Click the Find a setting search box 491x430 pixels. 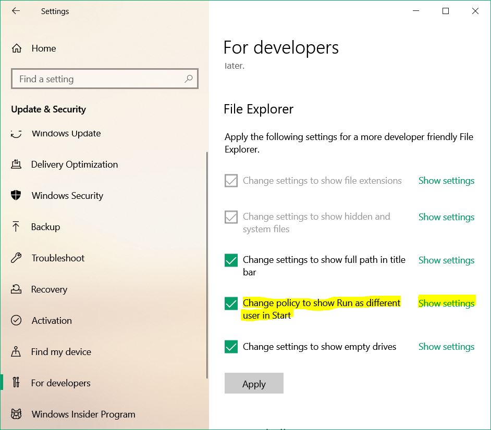[105, 79]
